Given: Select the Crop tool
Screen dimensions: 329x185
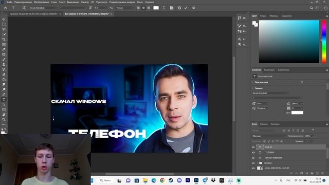Looking at the screenshot, I should (4, 39).
